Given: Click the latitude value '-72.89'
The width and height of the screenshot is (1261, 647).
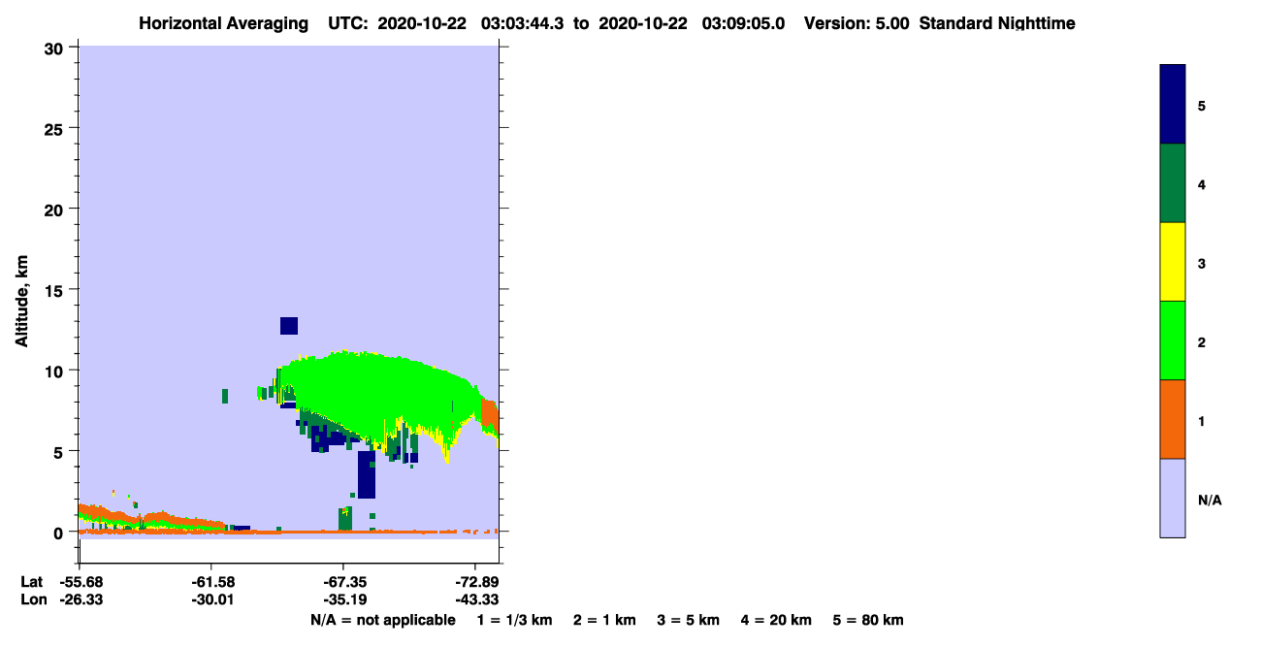Looking at the screenshot, I should [475, 582].
